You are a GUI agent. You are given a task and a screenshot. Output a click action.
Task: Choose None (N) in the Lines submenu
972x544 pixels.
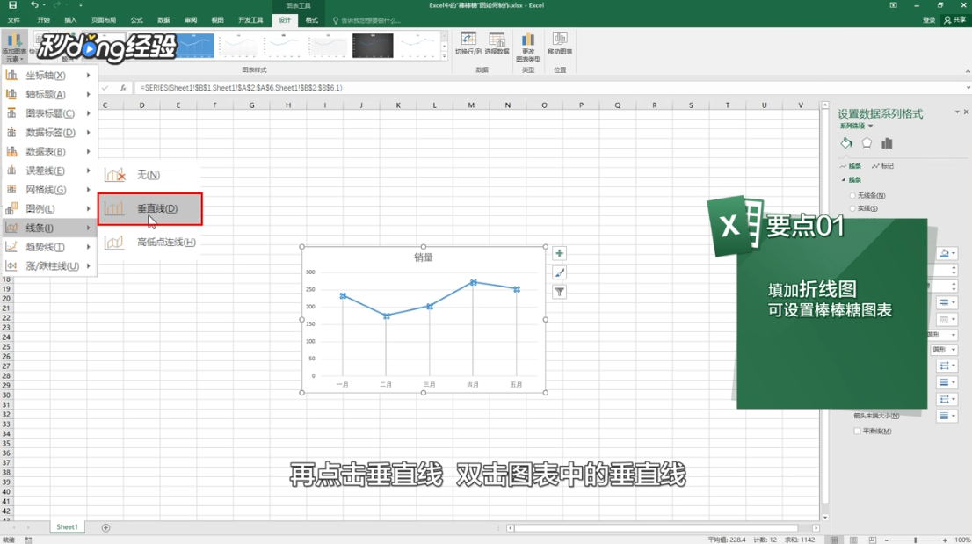pos(149,176)
